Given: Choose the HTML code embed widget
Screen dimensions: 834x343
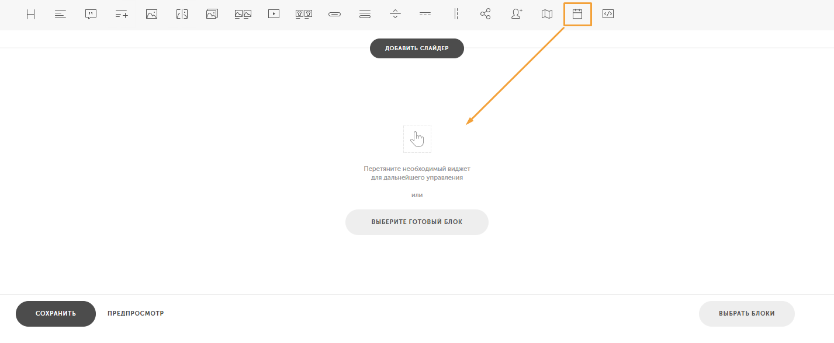Looking at the screenshot, I should tap(608, 15).
